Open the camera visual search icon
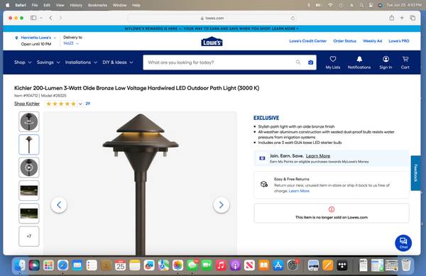The width and height of the screenshot is (426, 276). click(310, 62)
